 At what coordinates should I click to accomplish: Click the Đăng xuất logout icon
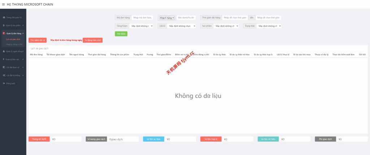pyautogui.click(x=4, y=83)
